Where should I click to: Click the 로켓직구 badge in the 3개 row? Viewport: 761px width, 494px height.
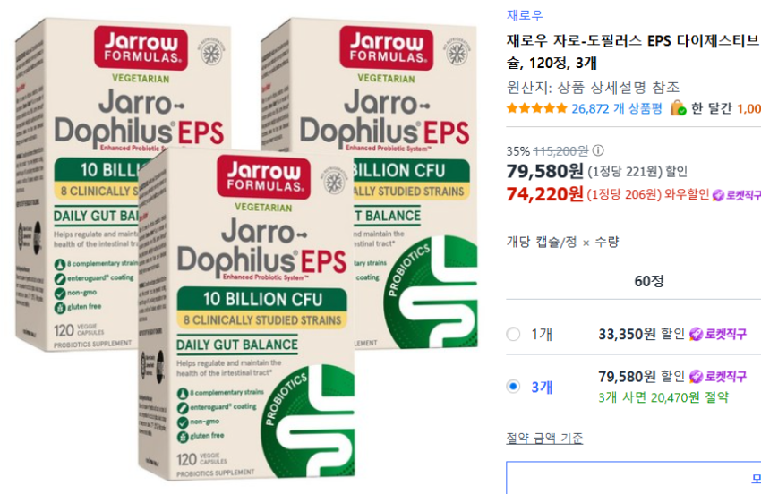point(718,376)
